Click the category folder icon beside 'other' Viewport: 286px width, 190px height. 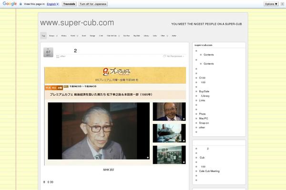[58, 57]
